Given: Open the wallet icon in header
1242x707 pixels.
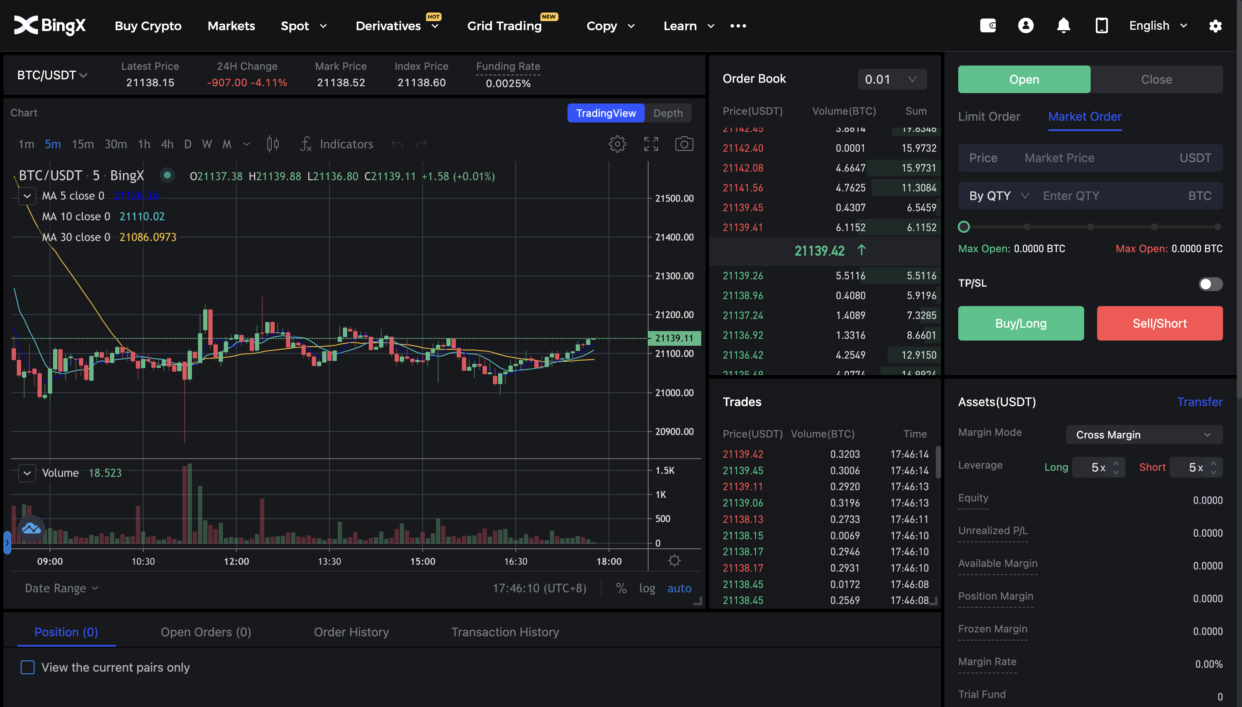Looking at the screenshot, I should pos(988,26).
